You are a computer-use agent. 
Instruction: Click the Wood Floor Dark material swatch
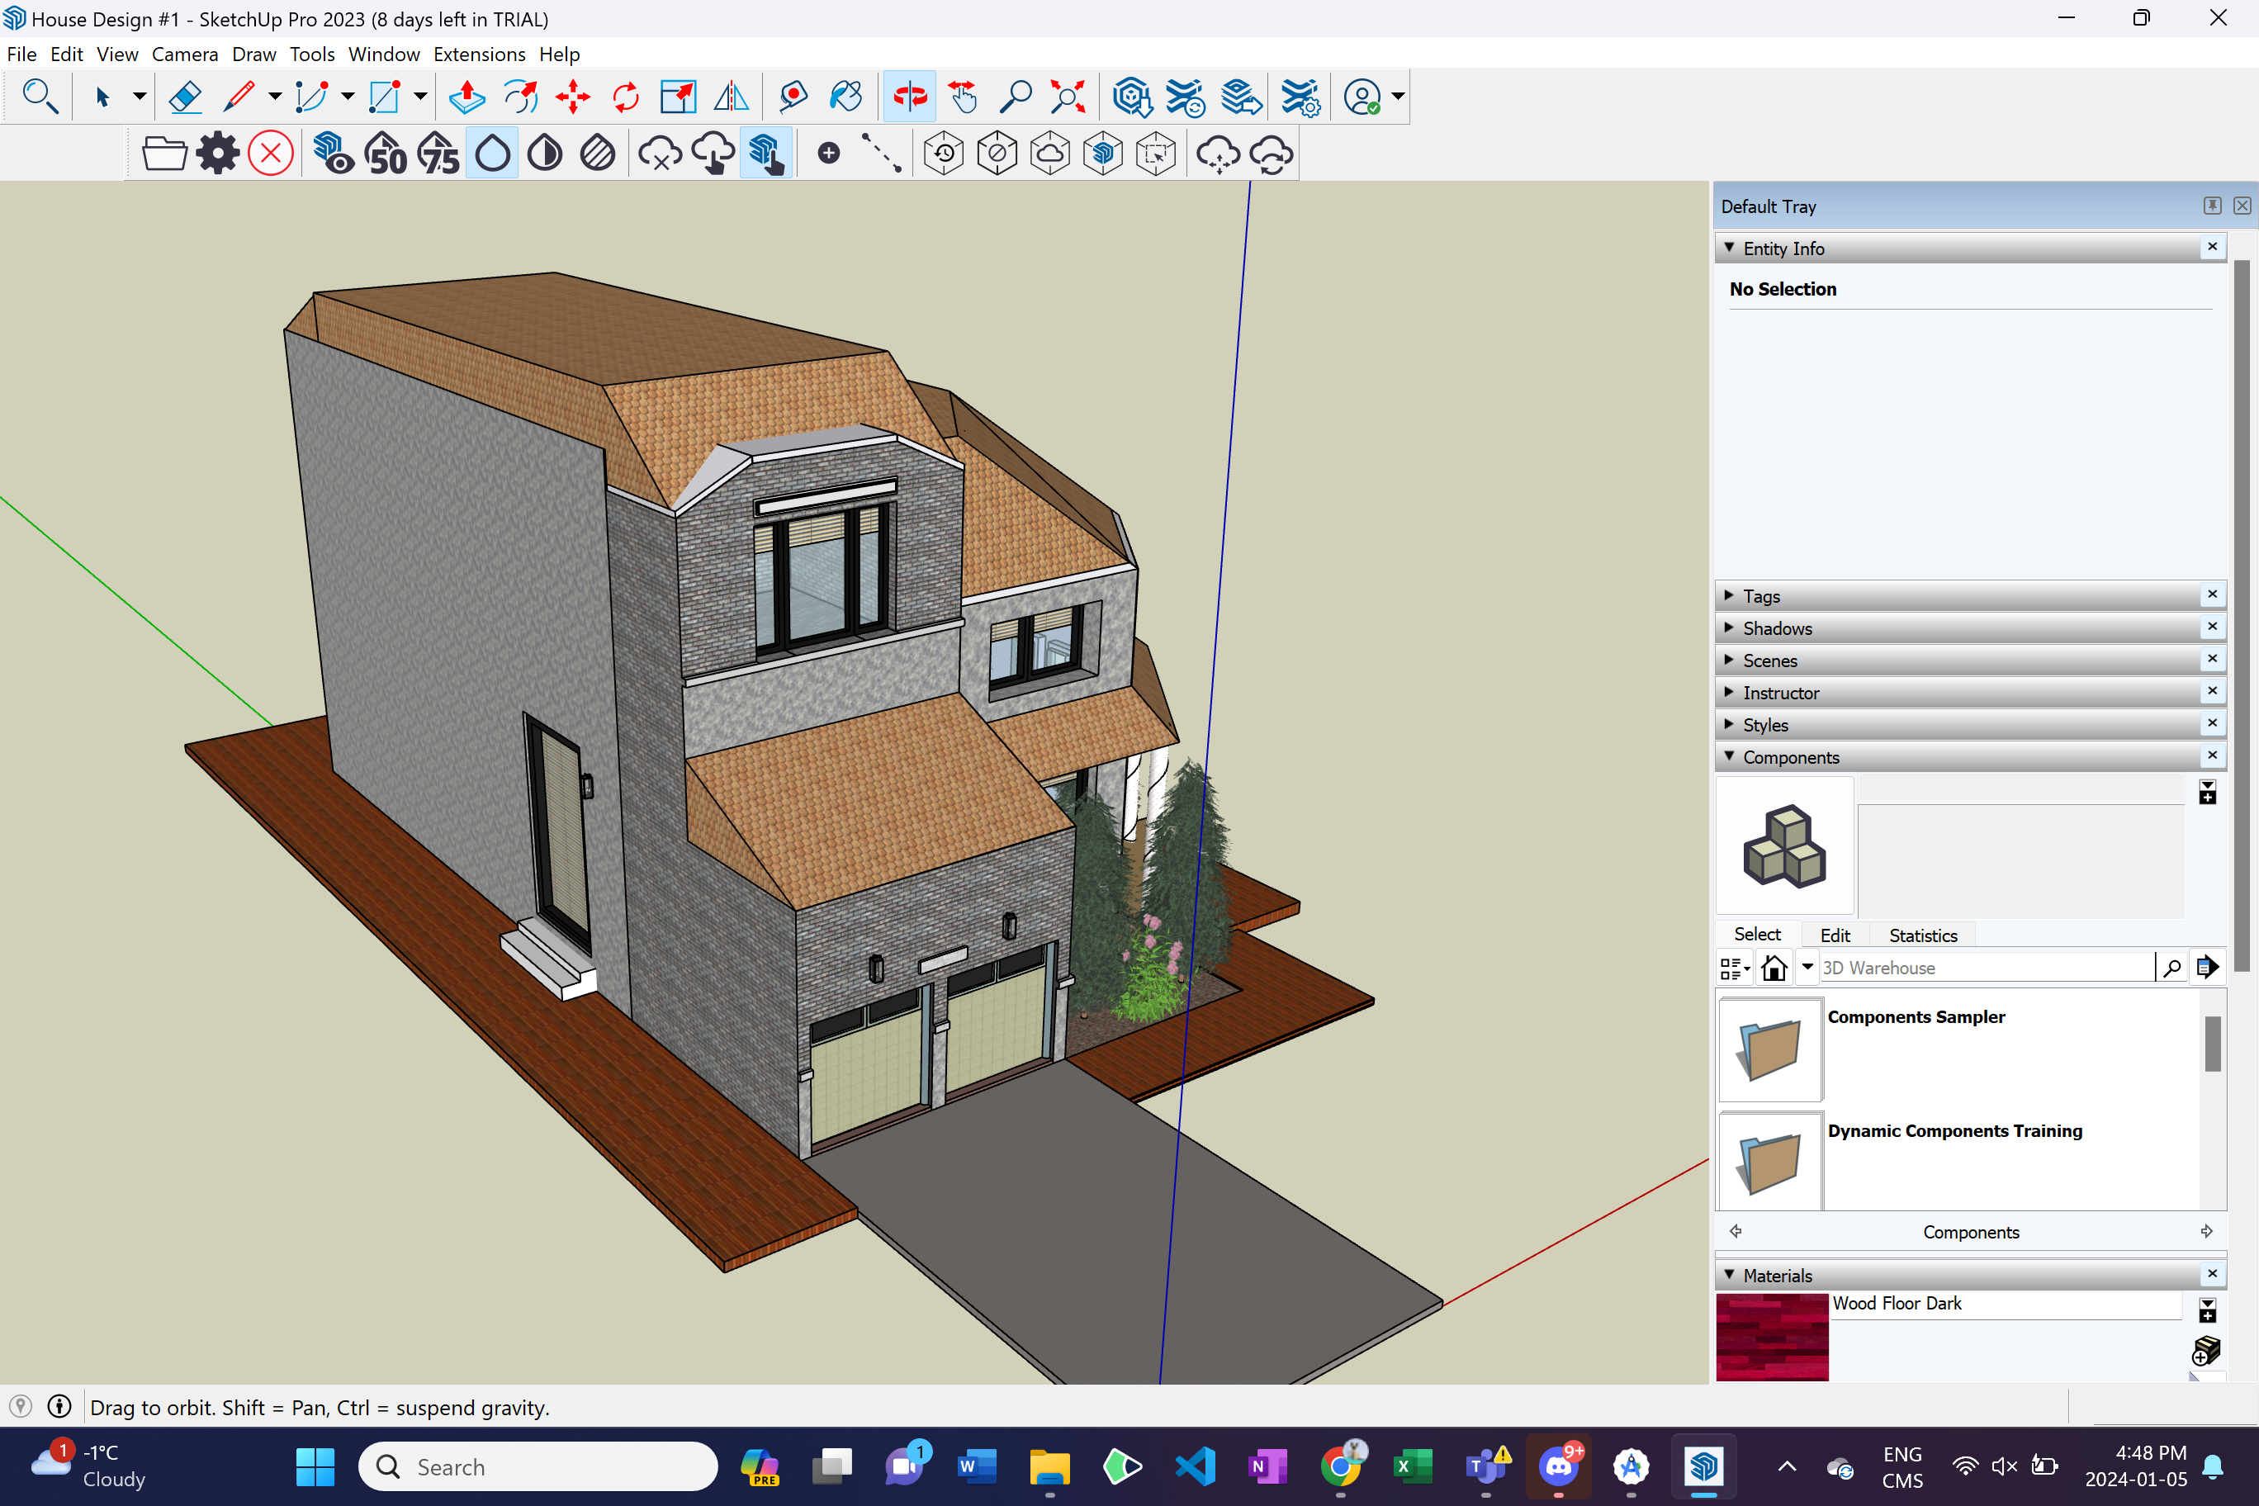(x=1771, y=1336)
